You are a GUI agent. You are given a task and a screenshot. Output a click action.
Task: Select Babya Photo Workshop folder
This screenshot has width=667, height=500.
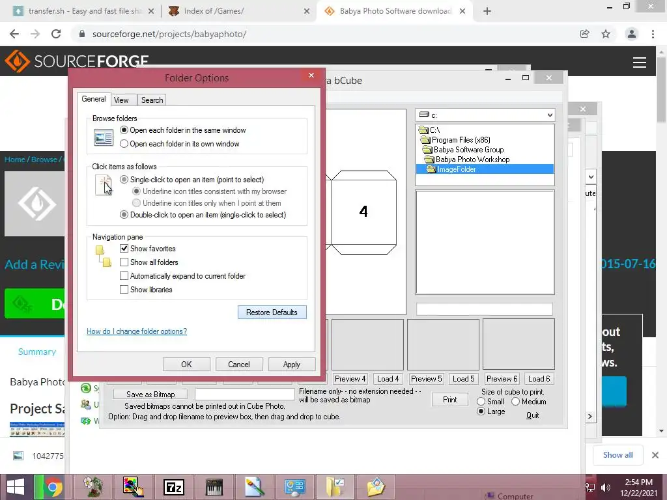tap(472, 160)
